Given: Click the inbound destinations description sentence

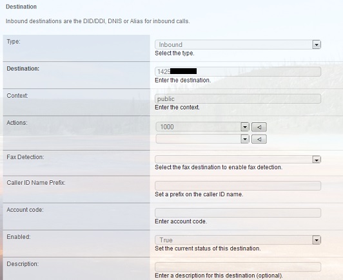Looking at the screenshot, I should pos(98,21).
